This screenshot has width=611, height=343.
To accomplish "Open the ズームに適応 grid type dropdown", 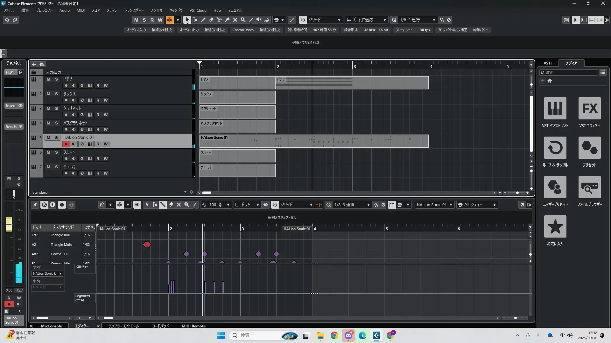I will point(366,20).
